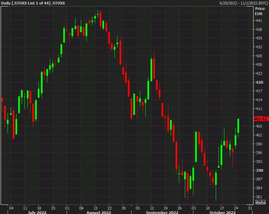This screenshot has width=269, height=214.
Task: Click the 381 price axis label
Action: (259, 197)
